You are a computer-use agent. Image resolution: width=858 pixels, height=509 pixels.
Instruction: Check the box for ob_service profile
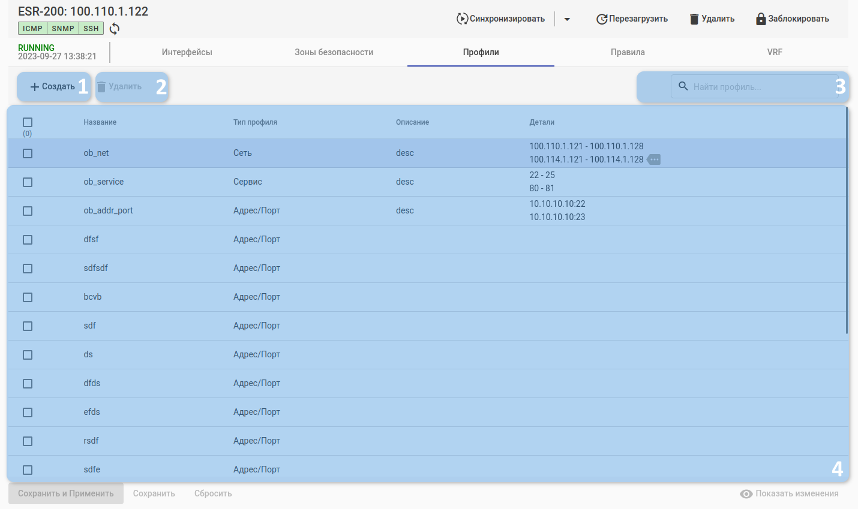tap(28, 182)
